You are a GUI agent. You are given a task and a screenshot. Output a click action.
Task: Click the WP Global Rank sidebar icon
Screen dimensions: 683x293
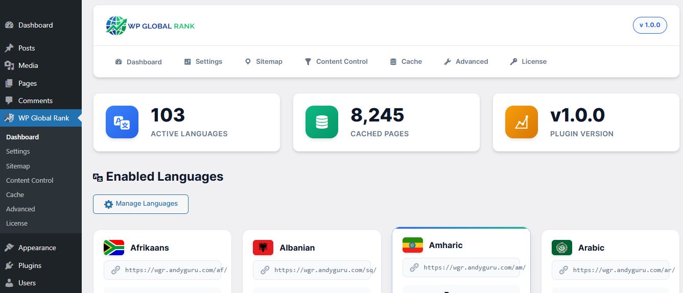coord(9,118)
